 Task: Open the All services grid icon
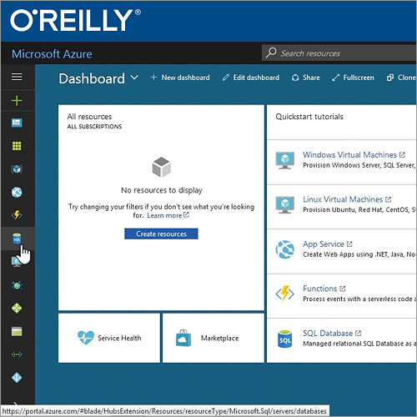tap(17, 146)
